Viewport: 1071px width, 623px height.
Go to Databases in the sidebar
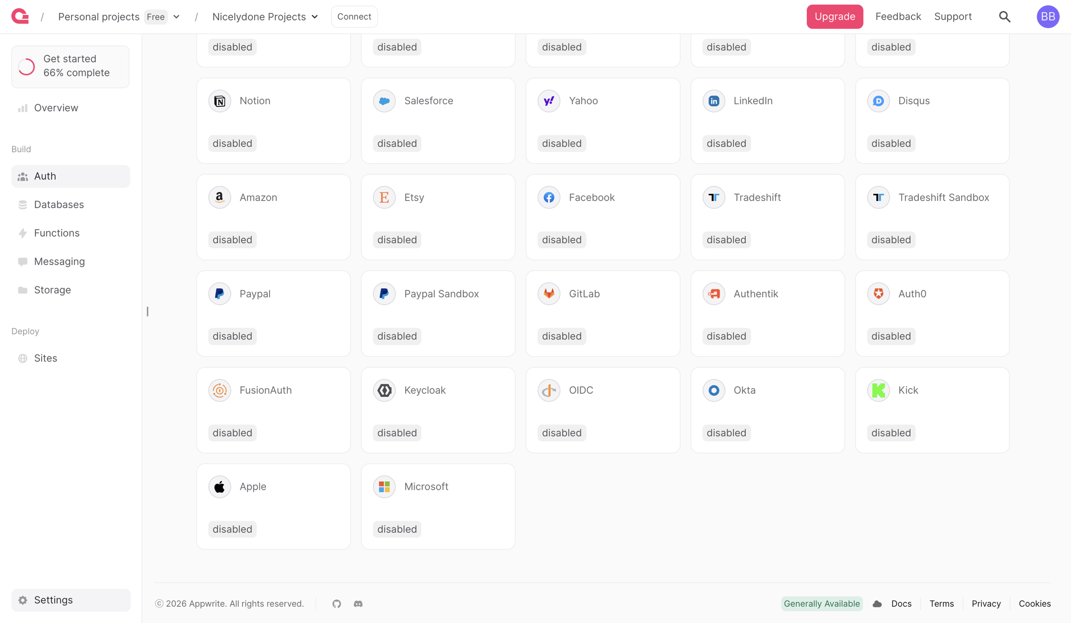(x=71, y=205)
